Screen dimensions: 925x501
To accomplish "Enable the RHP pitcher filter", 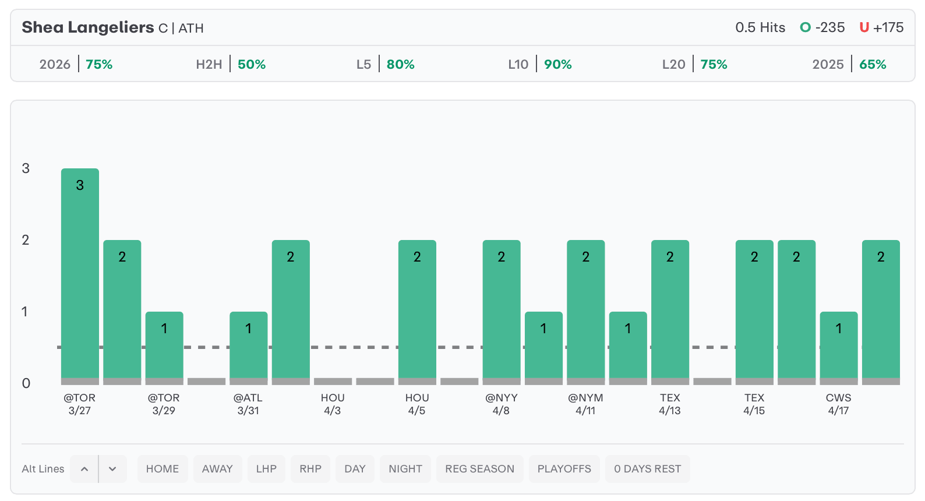I will (x=310, y=469).
